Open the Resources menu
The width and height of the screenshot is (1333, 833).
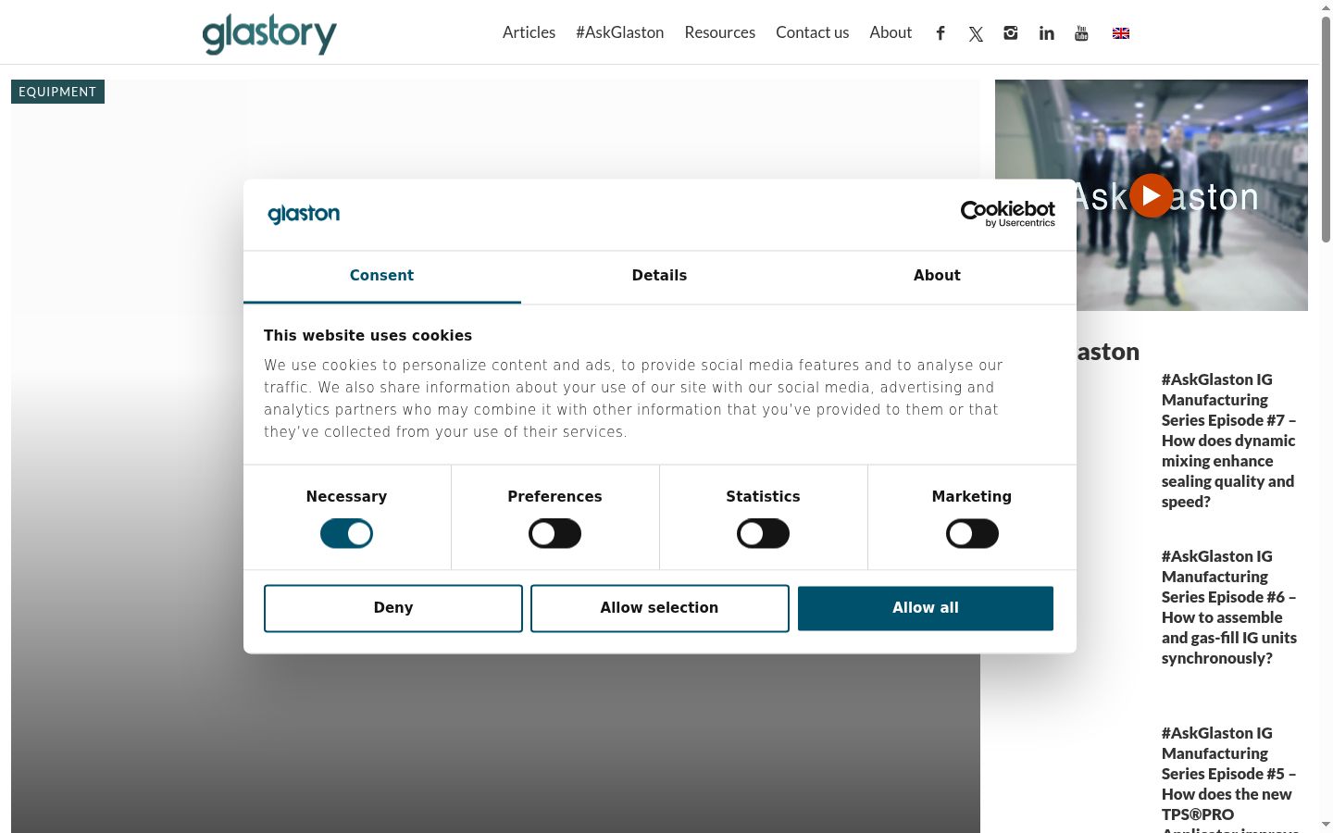coord(720,32)
